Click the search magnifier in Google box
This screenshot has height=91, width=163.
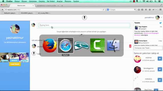pos(135,10)
